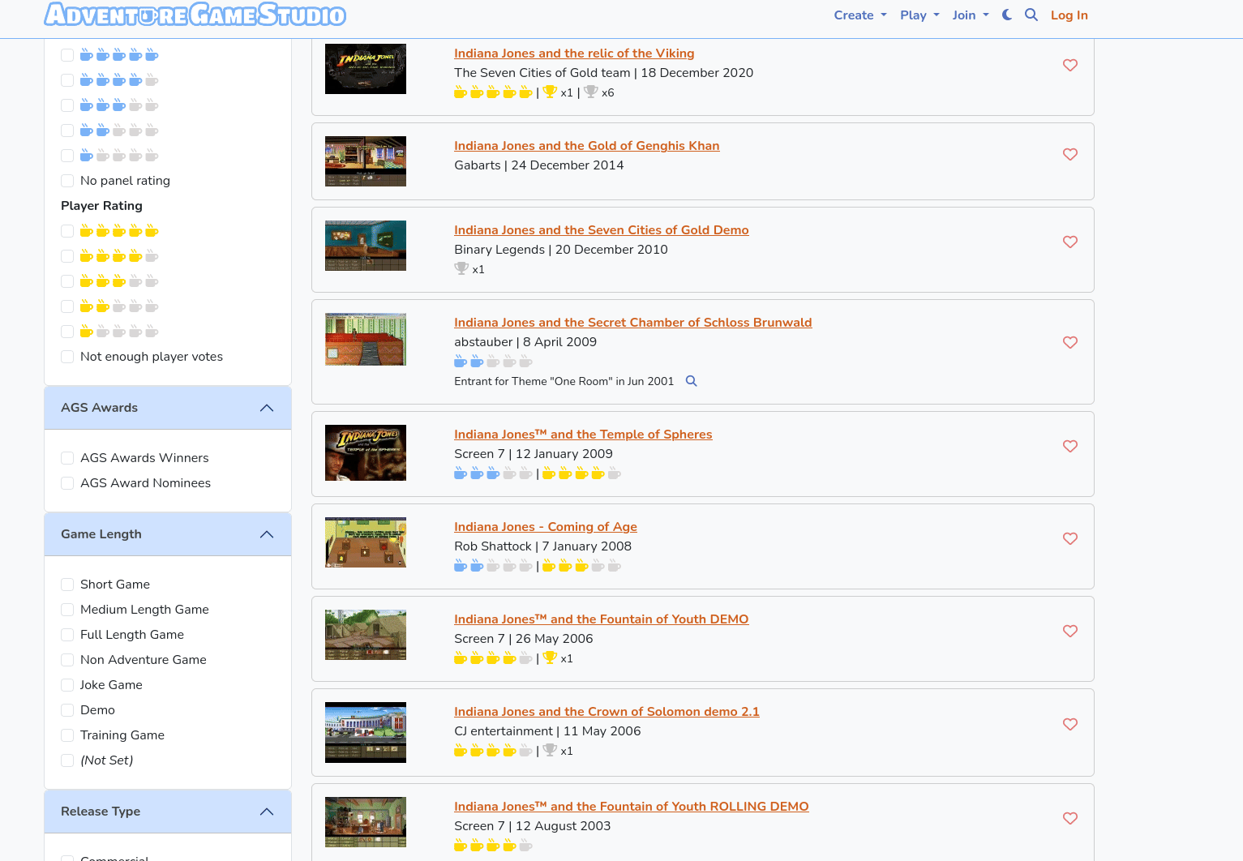Image resolution: width=1243 pixels, height=861 pixels.
Task: Favorite Indiana Jones - Coming of Age
Action: (1069, 538)
